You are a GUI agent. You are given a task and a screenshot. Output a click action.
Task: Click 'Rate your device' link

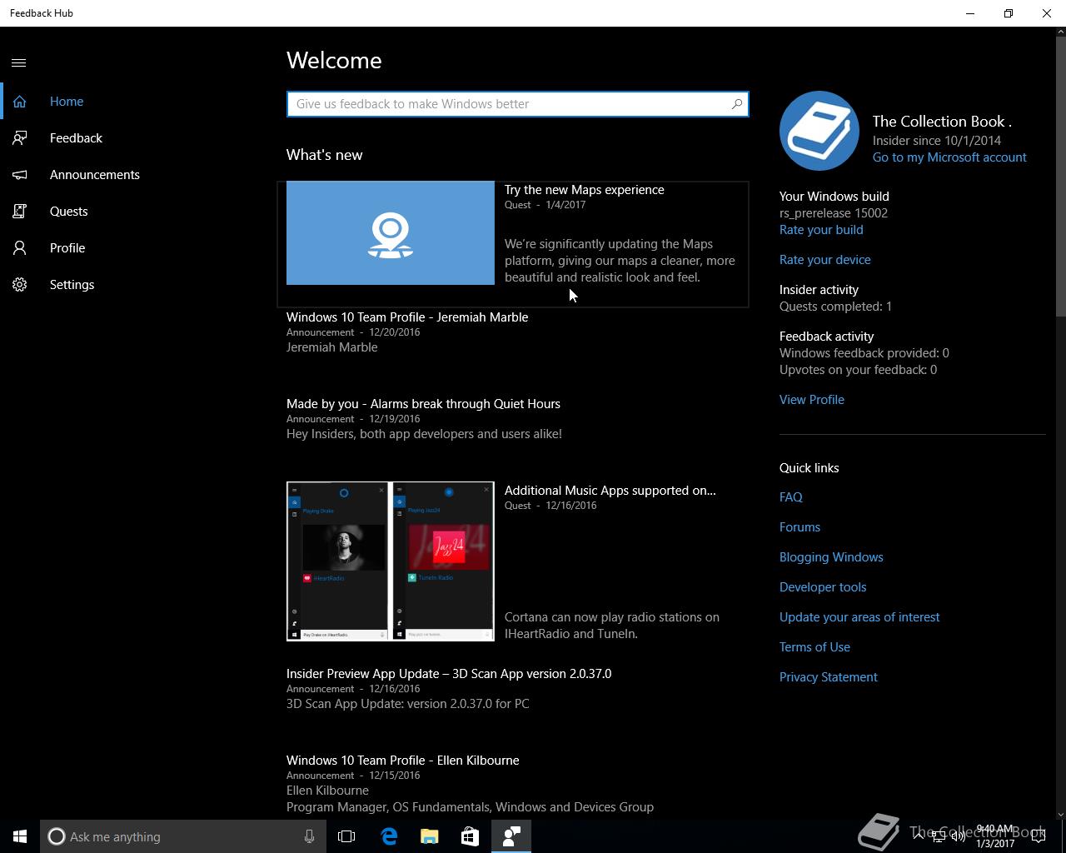[825, 260]
